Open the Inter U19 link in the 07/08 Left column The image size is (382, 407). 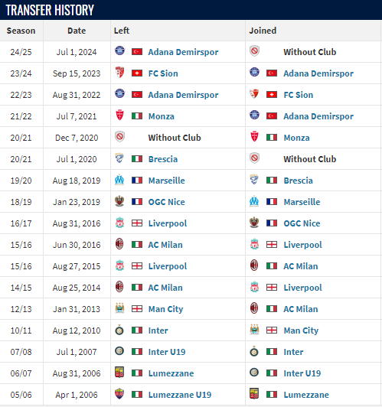pos(167,352)
